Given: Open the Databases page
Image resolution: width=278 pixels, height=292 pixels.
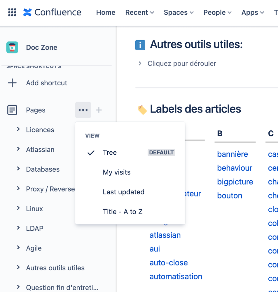Looking at the screenshot, I should (43, 169).
